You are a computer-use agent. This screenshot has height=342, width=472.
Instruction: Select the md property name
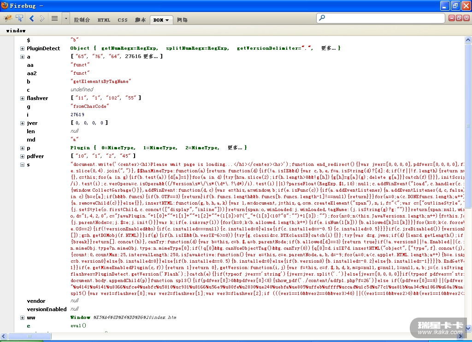[x=31, y=140]
